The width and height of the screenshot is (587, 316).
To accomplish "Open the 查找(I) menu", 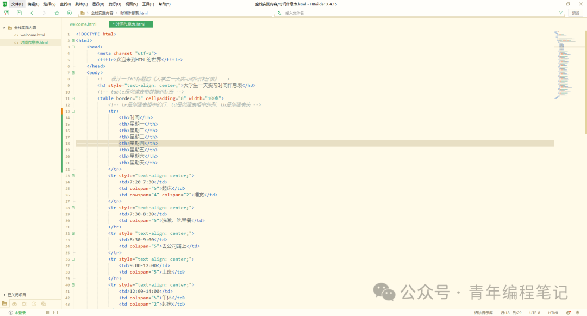I will [x=66, y=4].
